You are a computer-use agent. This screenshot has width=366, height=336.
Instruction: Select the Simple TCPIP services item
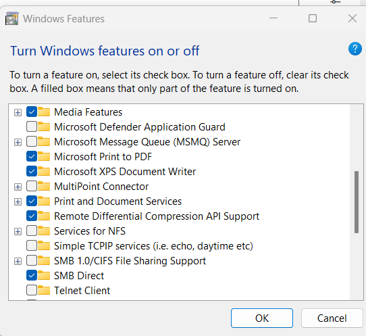tap(153, 246)
